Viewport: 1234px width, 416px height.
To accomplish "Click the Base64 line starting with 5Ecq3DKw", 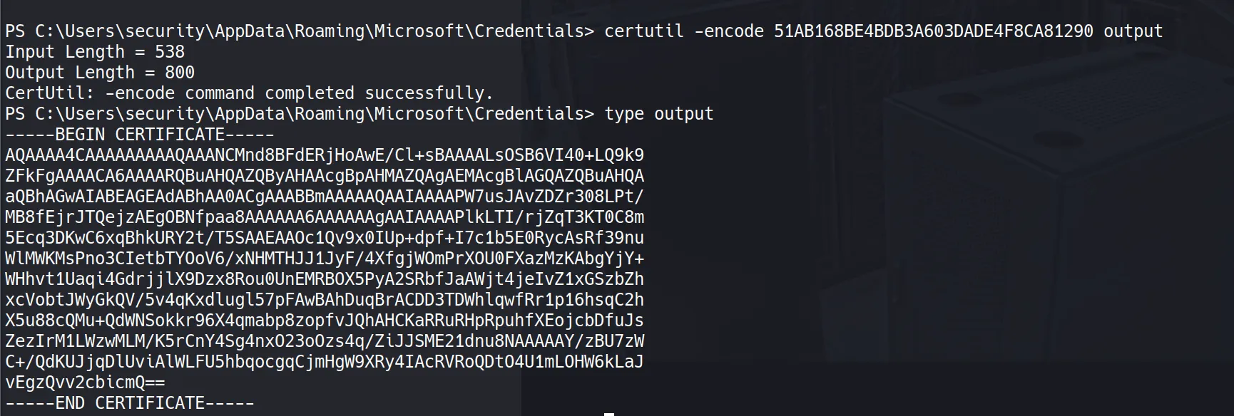I will (x=325, y=238).
